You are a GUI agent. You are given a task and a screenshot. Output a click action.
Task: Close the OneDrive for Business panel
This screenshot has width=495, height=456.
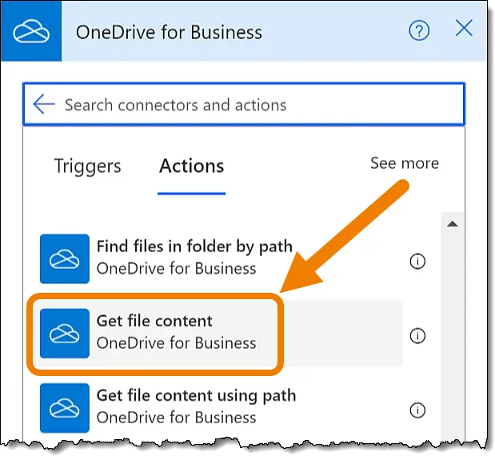pyautogui.click(x=464, y=30)
